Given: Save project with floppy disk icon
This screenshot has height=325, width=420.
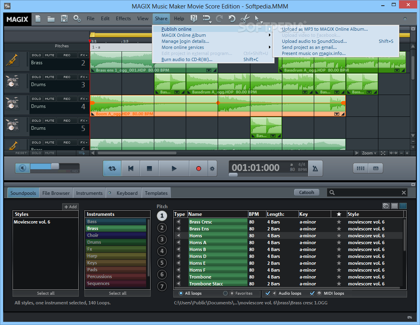Looking at the screenshot, I should click(64, 19).
